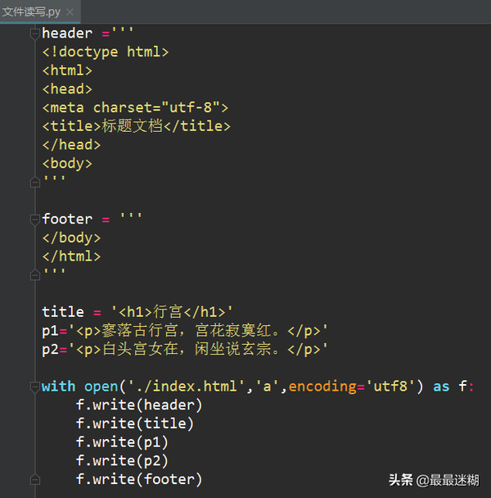Viewport: 491px width, 498px height.
Task: Click fold end marker below the <body> line
Action: pos(34,182)
